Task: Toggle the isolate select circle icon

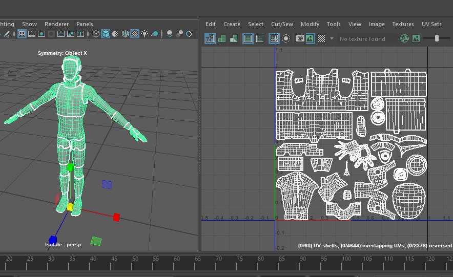Action: pos(286,38)
